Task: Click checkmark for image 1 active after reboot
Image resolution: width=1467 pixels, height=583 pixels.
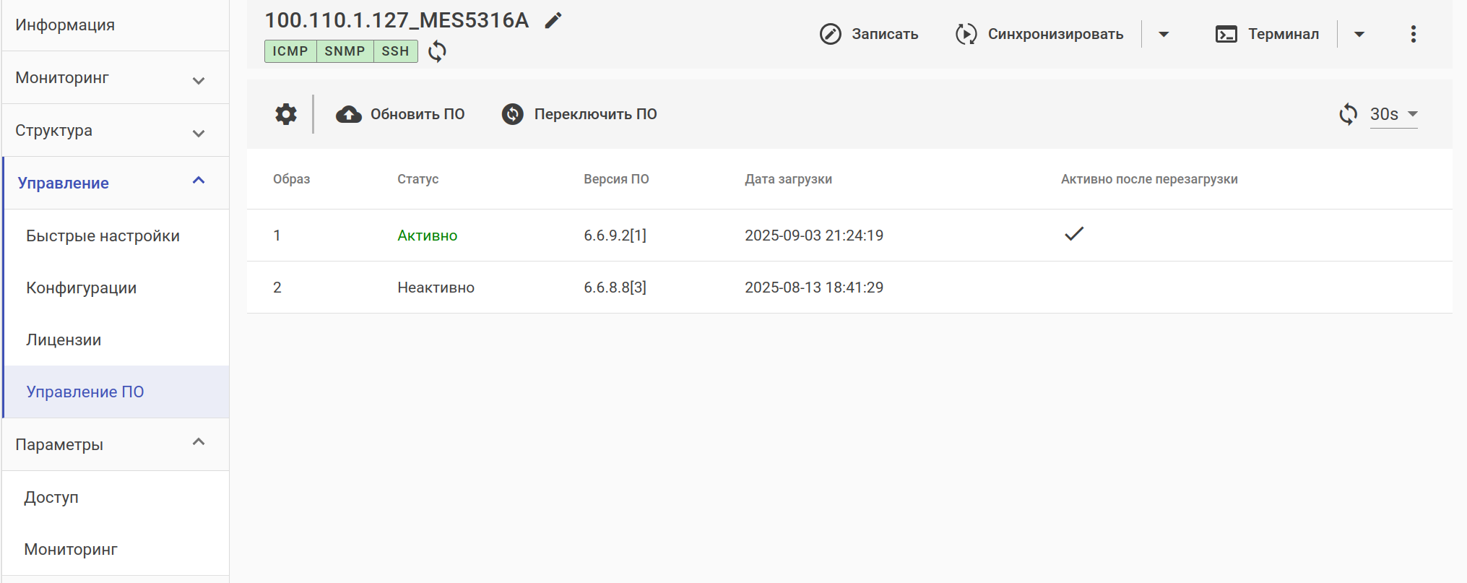Action: tap(1074, 234)
